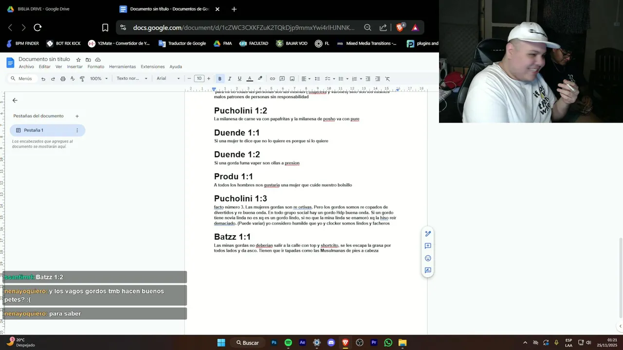The height and width of the screenshot is (350, 623).
Task: Click the font size 10 field
Action: pyautogui.click(x=199, y=79)
